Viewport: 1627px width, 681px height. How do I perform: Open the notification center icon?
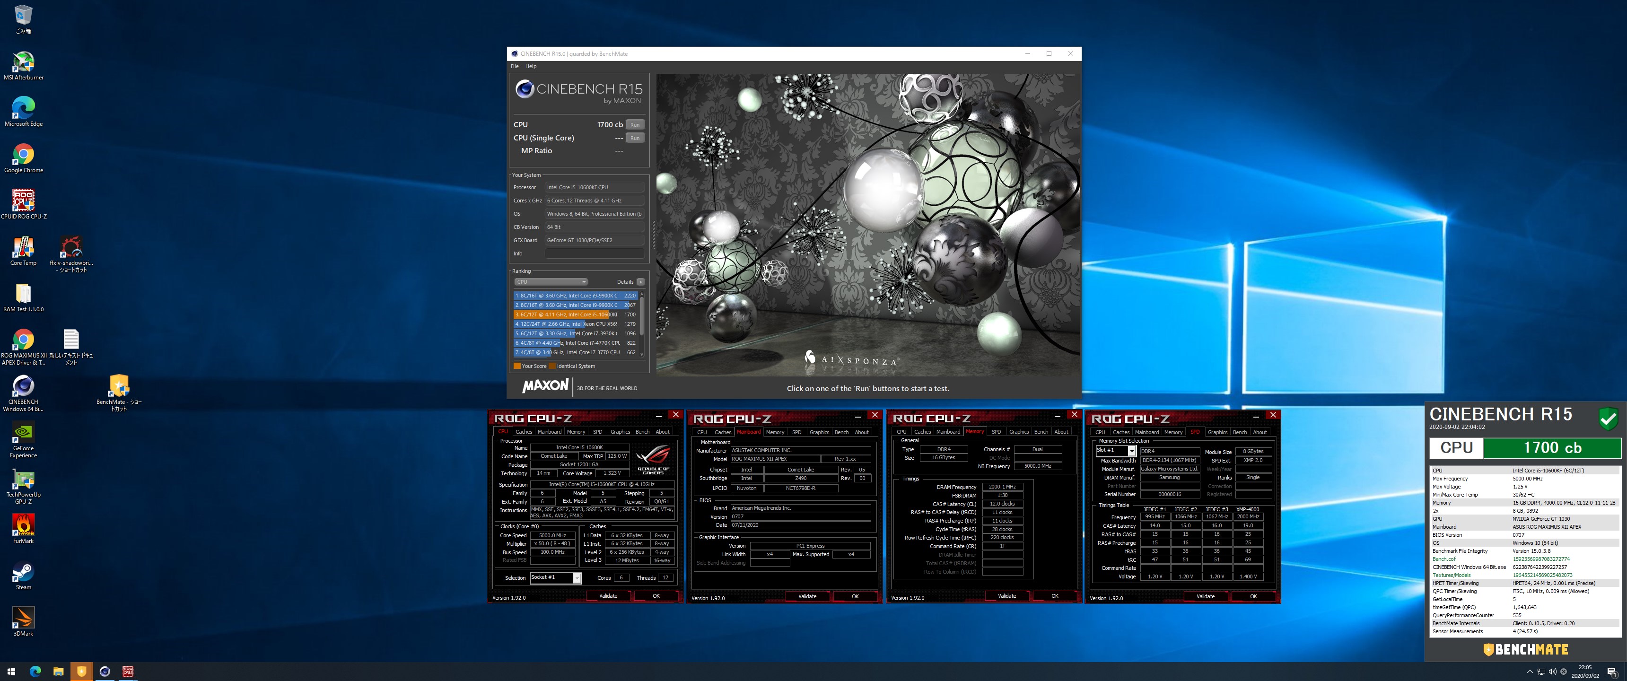coord(1611,671)
